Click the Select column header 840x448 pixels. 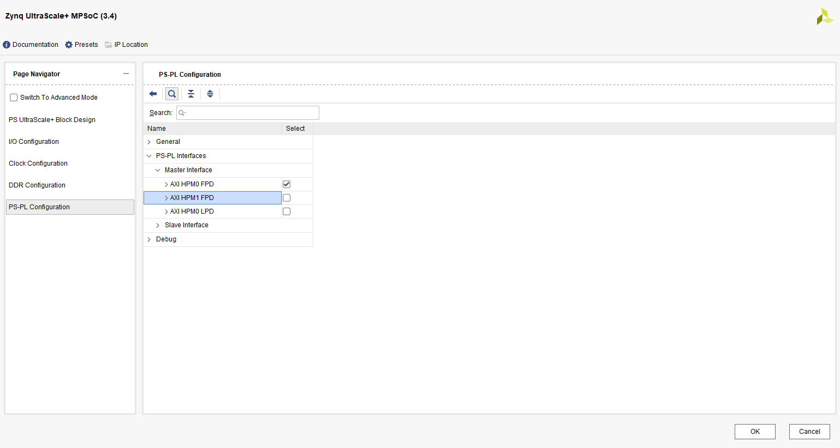297,129
